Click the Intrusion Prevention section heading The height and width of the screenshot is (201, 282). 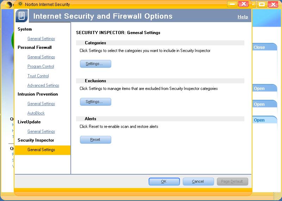(x=38, y=94)
